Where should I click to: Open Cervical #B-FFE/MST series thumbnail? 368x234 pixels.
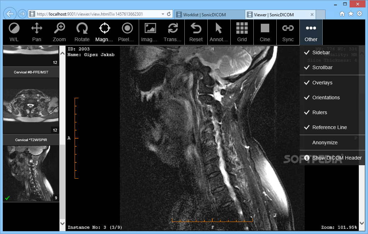31,106
